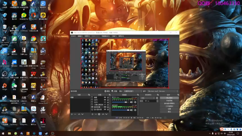
Task: Open 工具(T) menu in OBS
Action: (114, 36)
